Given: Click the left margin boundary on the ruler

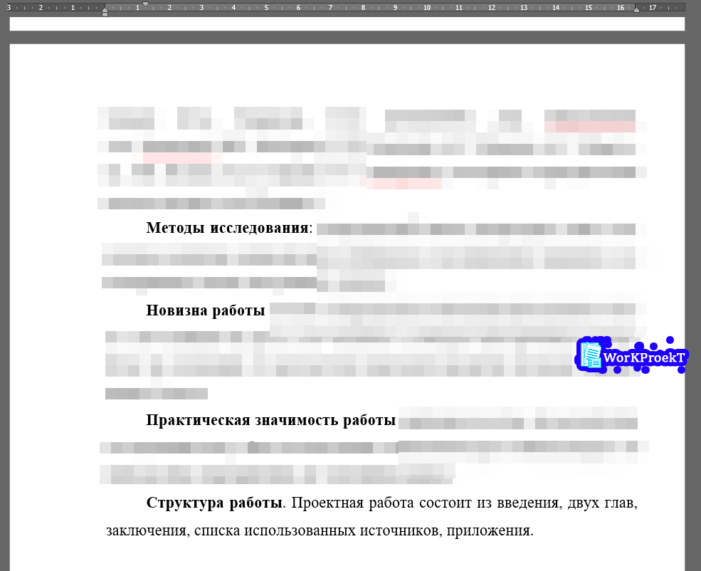Looking at the screenshot, I should tap(105, 6).
